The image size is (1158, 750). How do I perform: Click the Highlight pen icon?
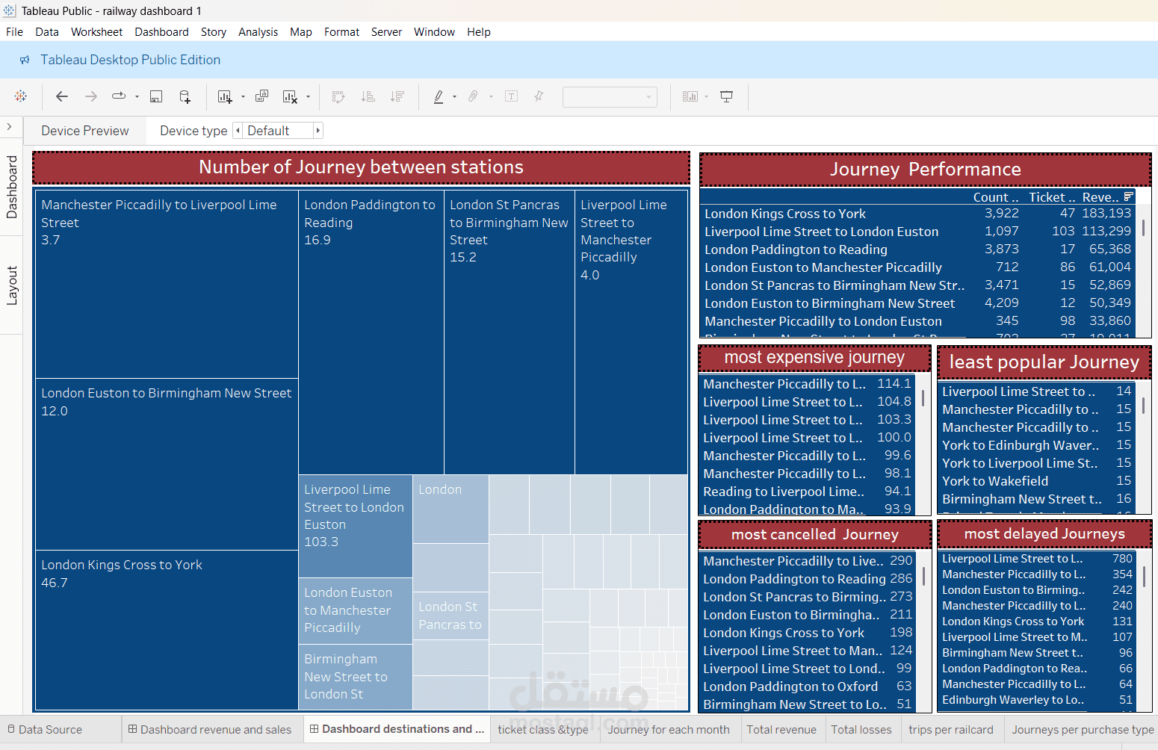coord(439,96)
